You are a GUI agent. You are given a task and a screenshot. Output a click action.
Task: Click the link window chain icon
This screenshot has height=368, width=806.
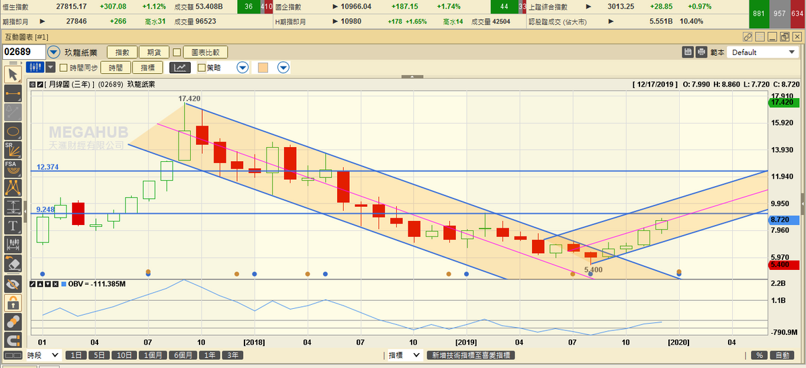(x=748, y=36)
